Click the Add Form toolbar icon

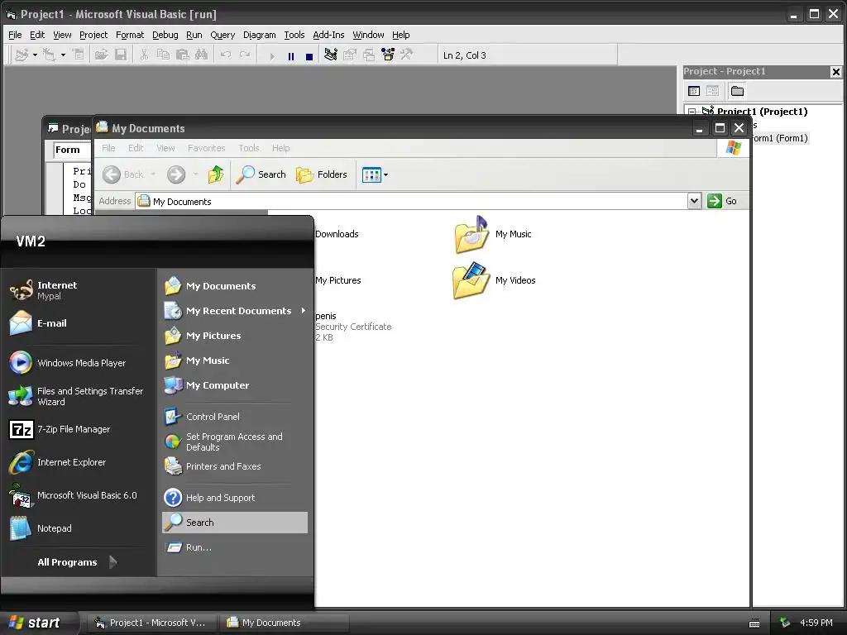pyautogui.click(x=49, y=55)
